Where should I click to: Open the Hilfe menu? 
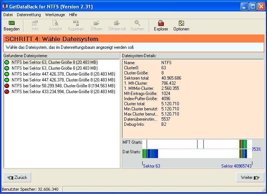point(73,15)
